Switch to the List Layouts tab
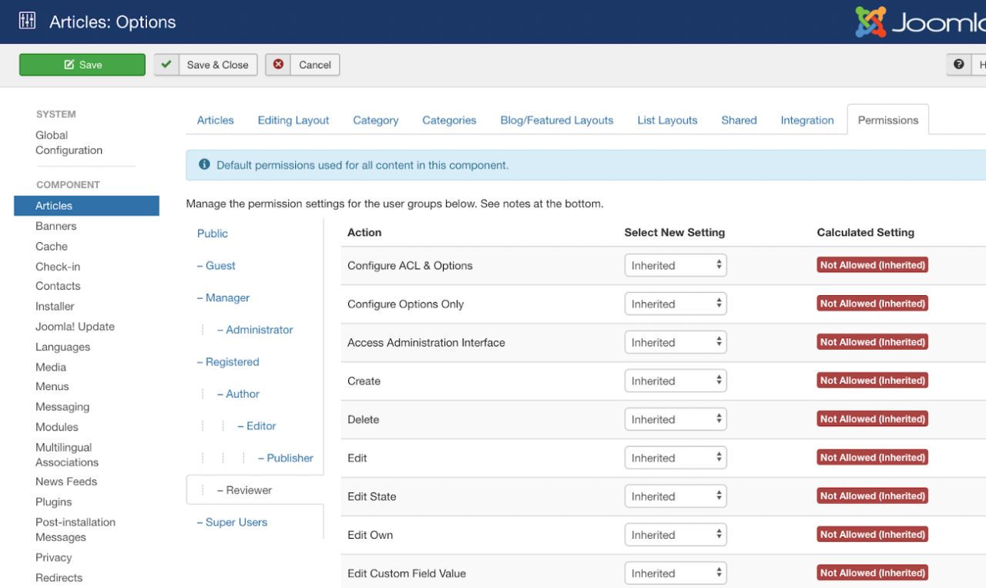The image size is (986, 588). pos(668,120)
